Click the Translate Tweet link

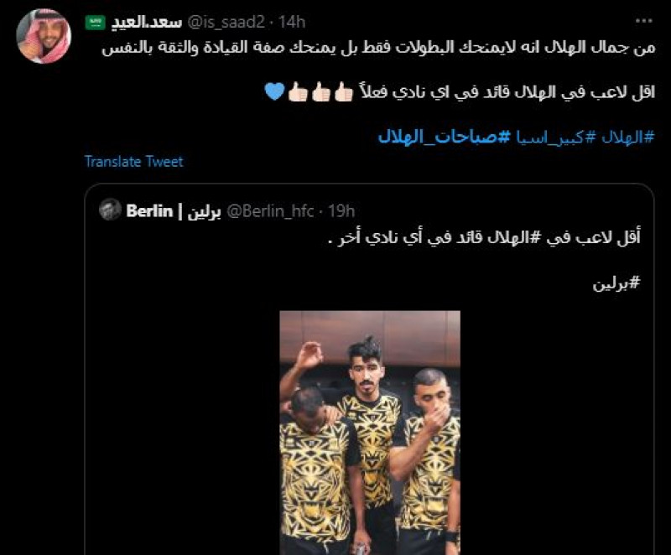132,162
